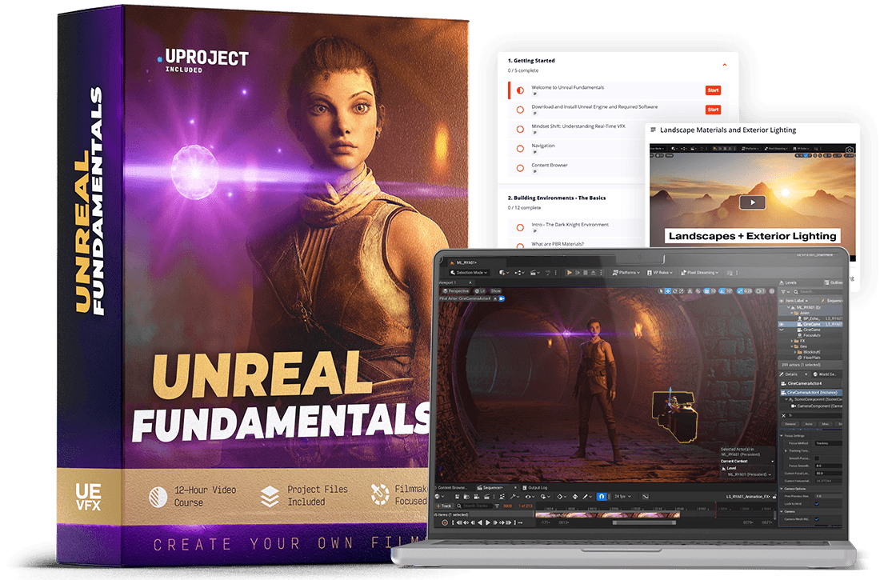
Task: Click the Eject icon in play controls
Action: (594, 273)
